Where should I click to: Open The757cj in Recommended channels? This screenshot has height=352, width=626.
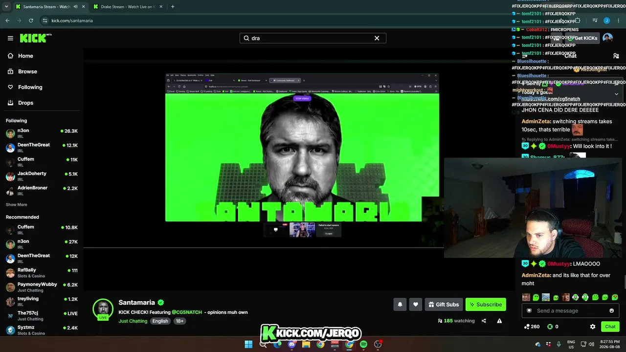(x=42, y=315)
